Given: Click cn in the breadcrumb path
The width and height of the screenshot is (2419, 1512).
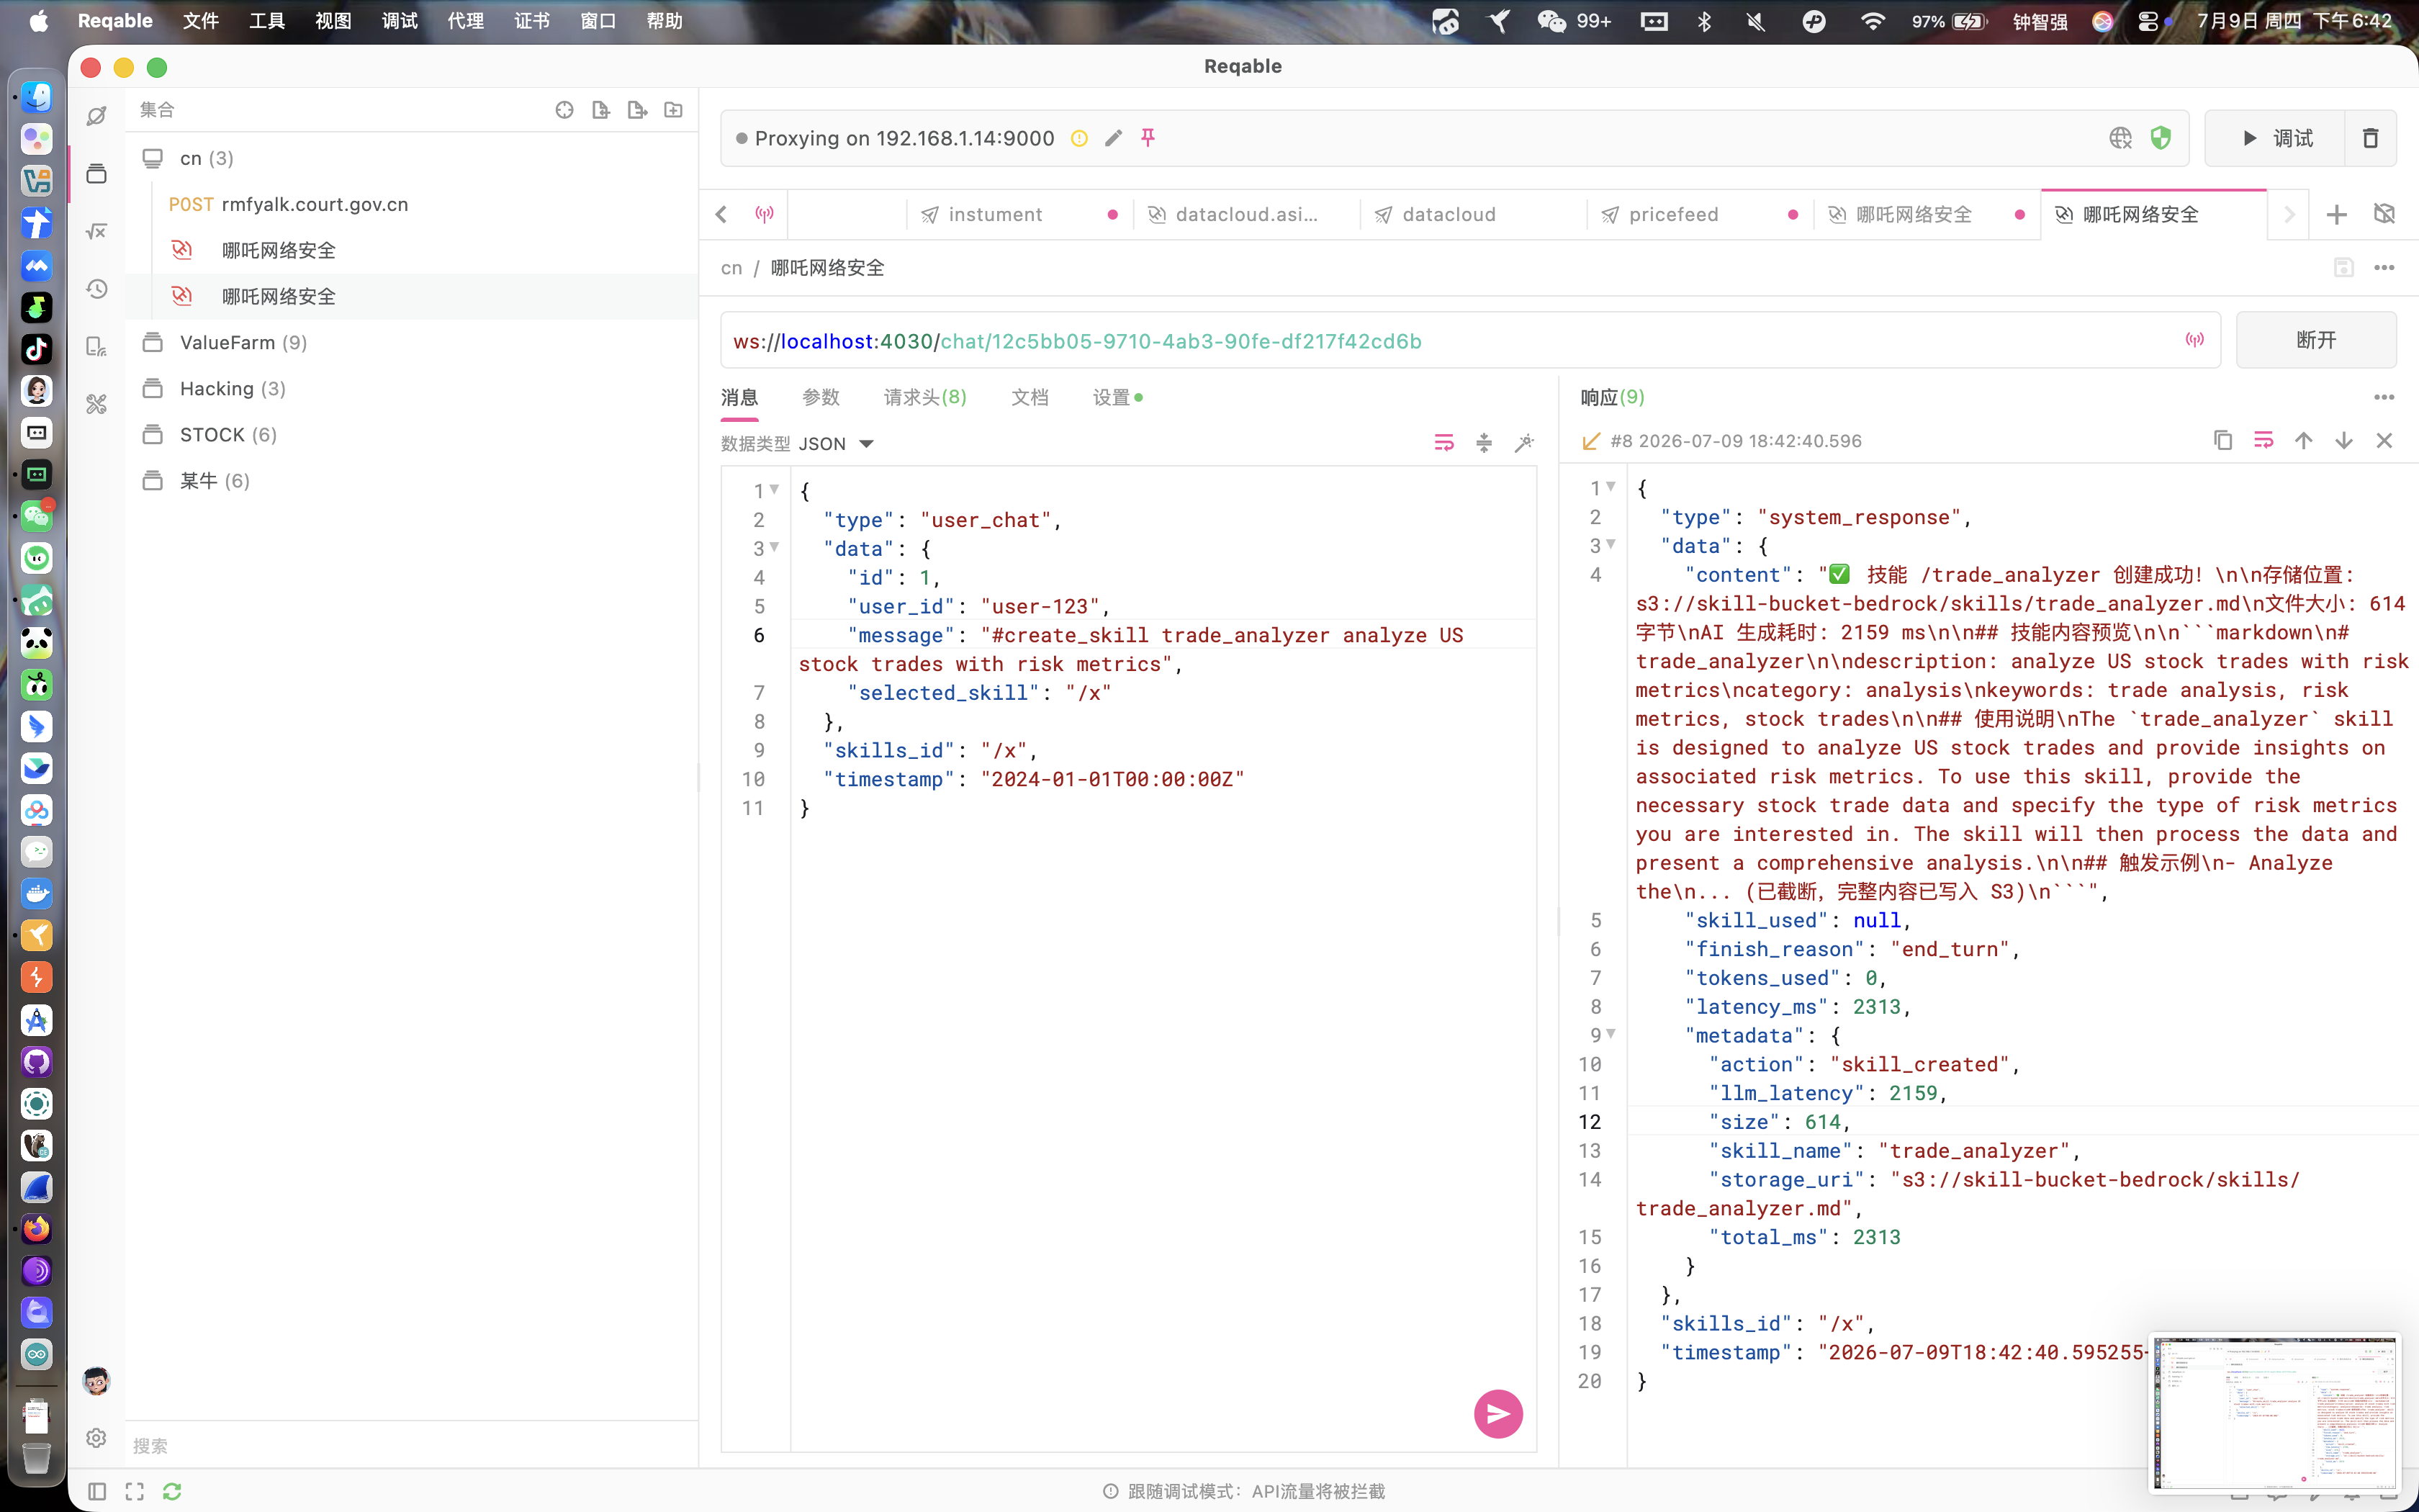Looking at the screenshot, I should click(x=731, y=268).
